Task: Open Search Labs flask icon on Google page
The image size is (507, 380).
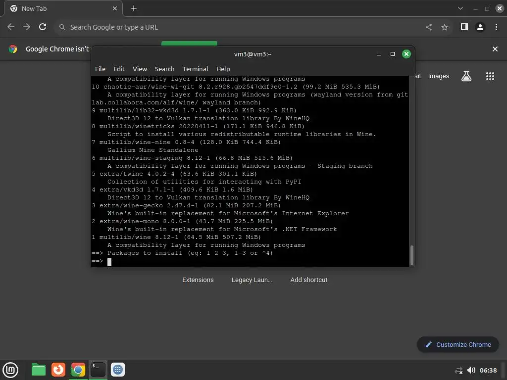Action: [466, 76]
